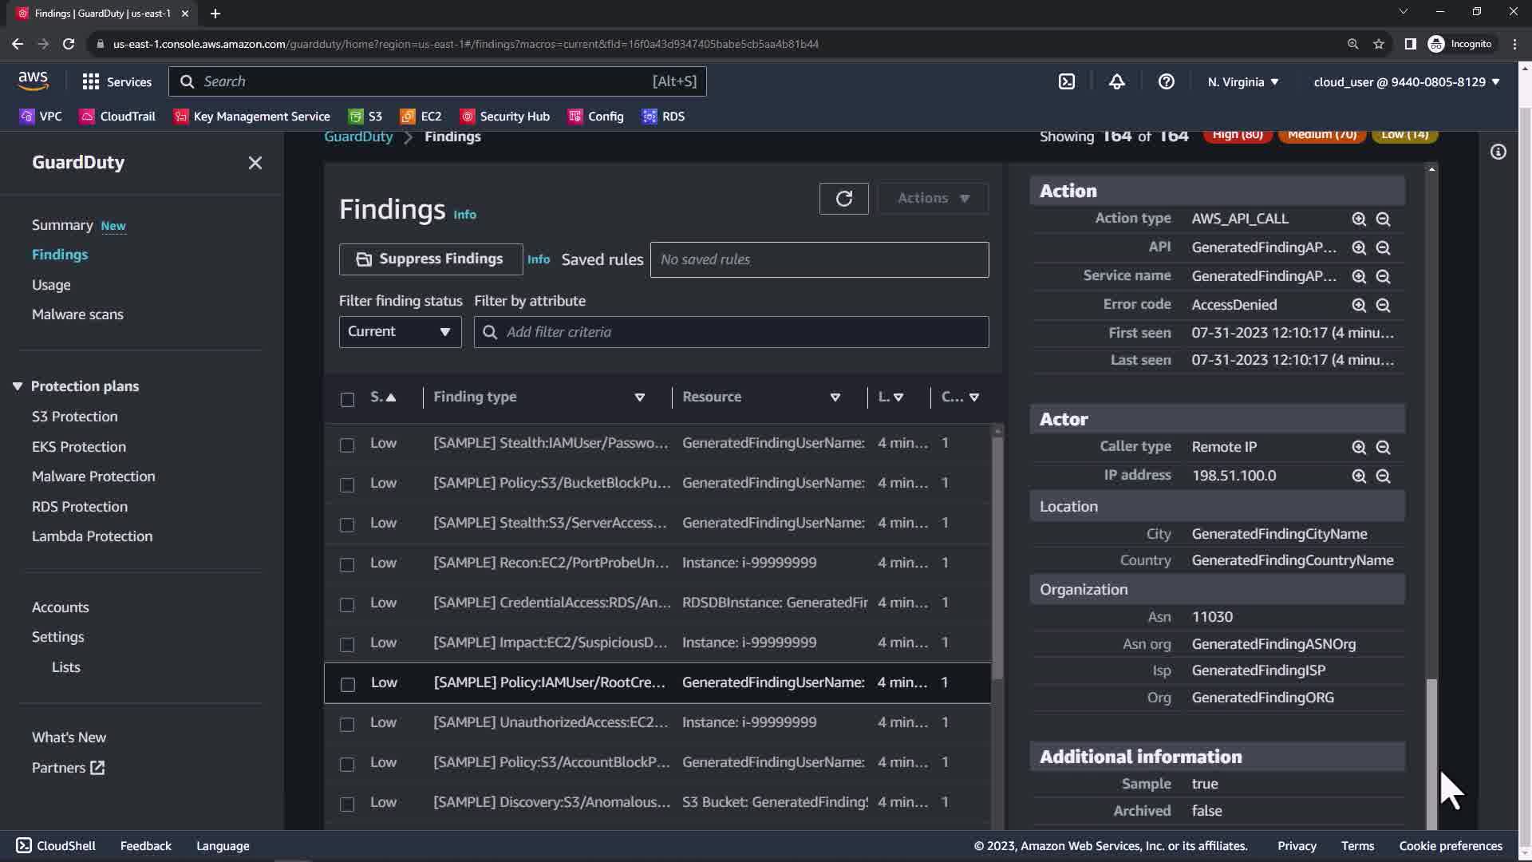Tick the select-all findings checkbox
Screen dimensions: 1532x862
(x=347, y=399)
